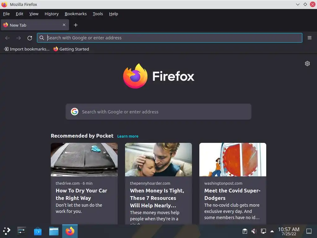Open a new tab with plus button
The height and width of the screenshot is (238, 317).
(76, 25)
